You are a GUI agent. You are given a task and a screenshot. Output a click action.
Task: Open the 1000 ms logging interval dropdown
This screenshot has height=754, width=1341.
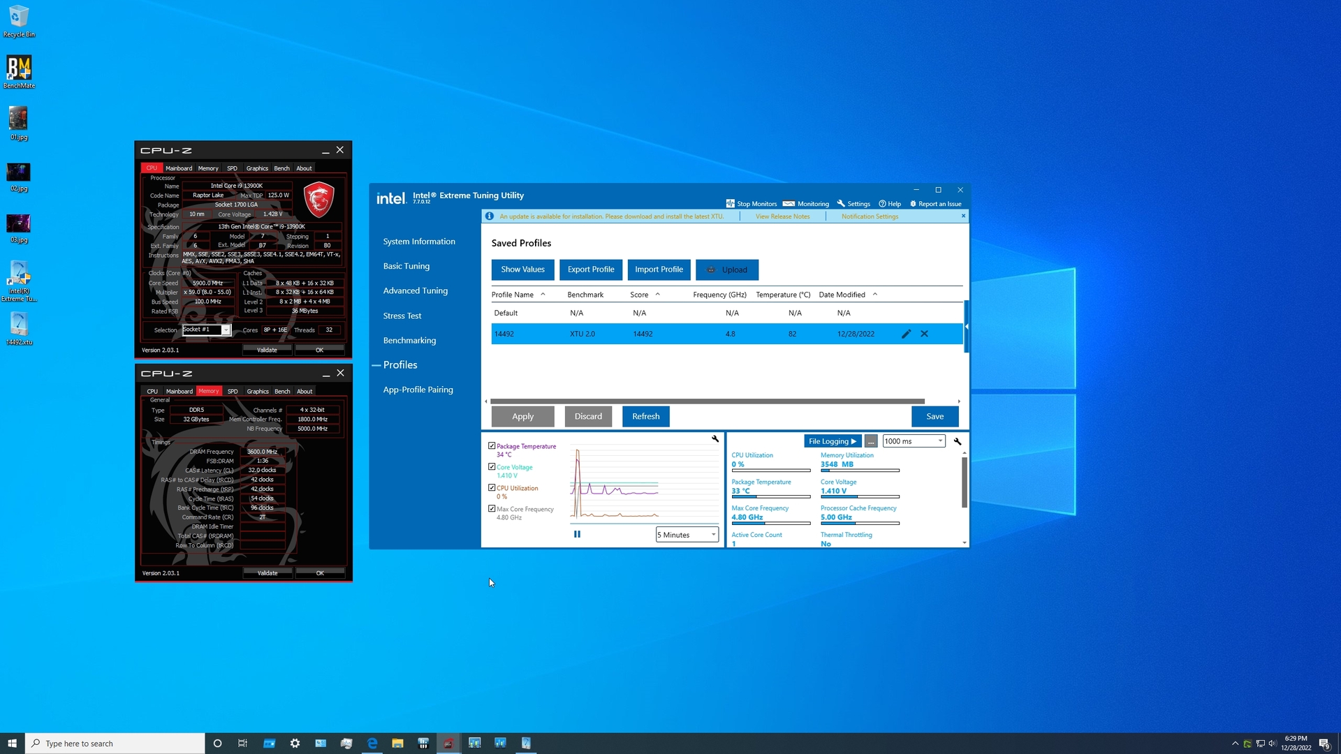[914, 441]
